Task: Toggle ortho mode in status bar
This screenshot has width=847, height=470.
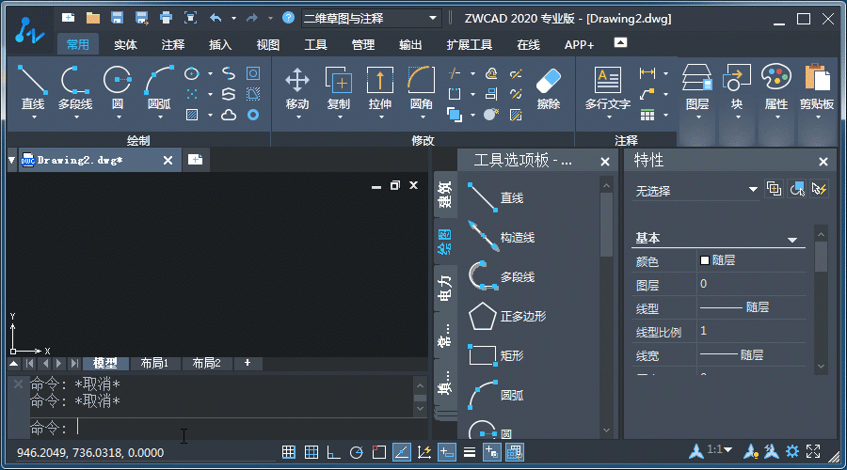Action: pyautogui.click(x=333, y=452)
